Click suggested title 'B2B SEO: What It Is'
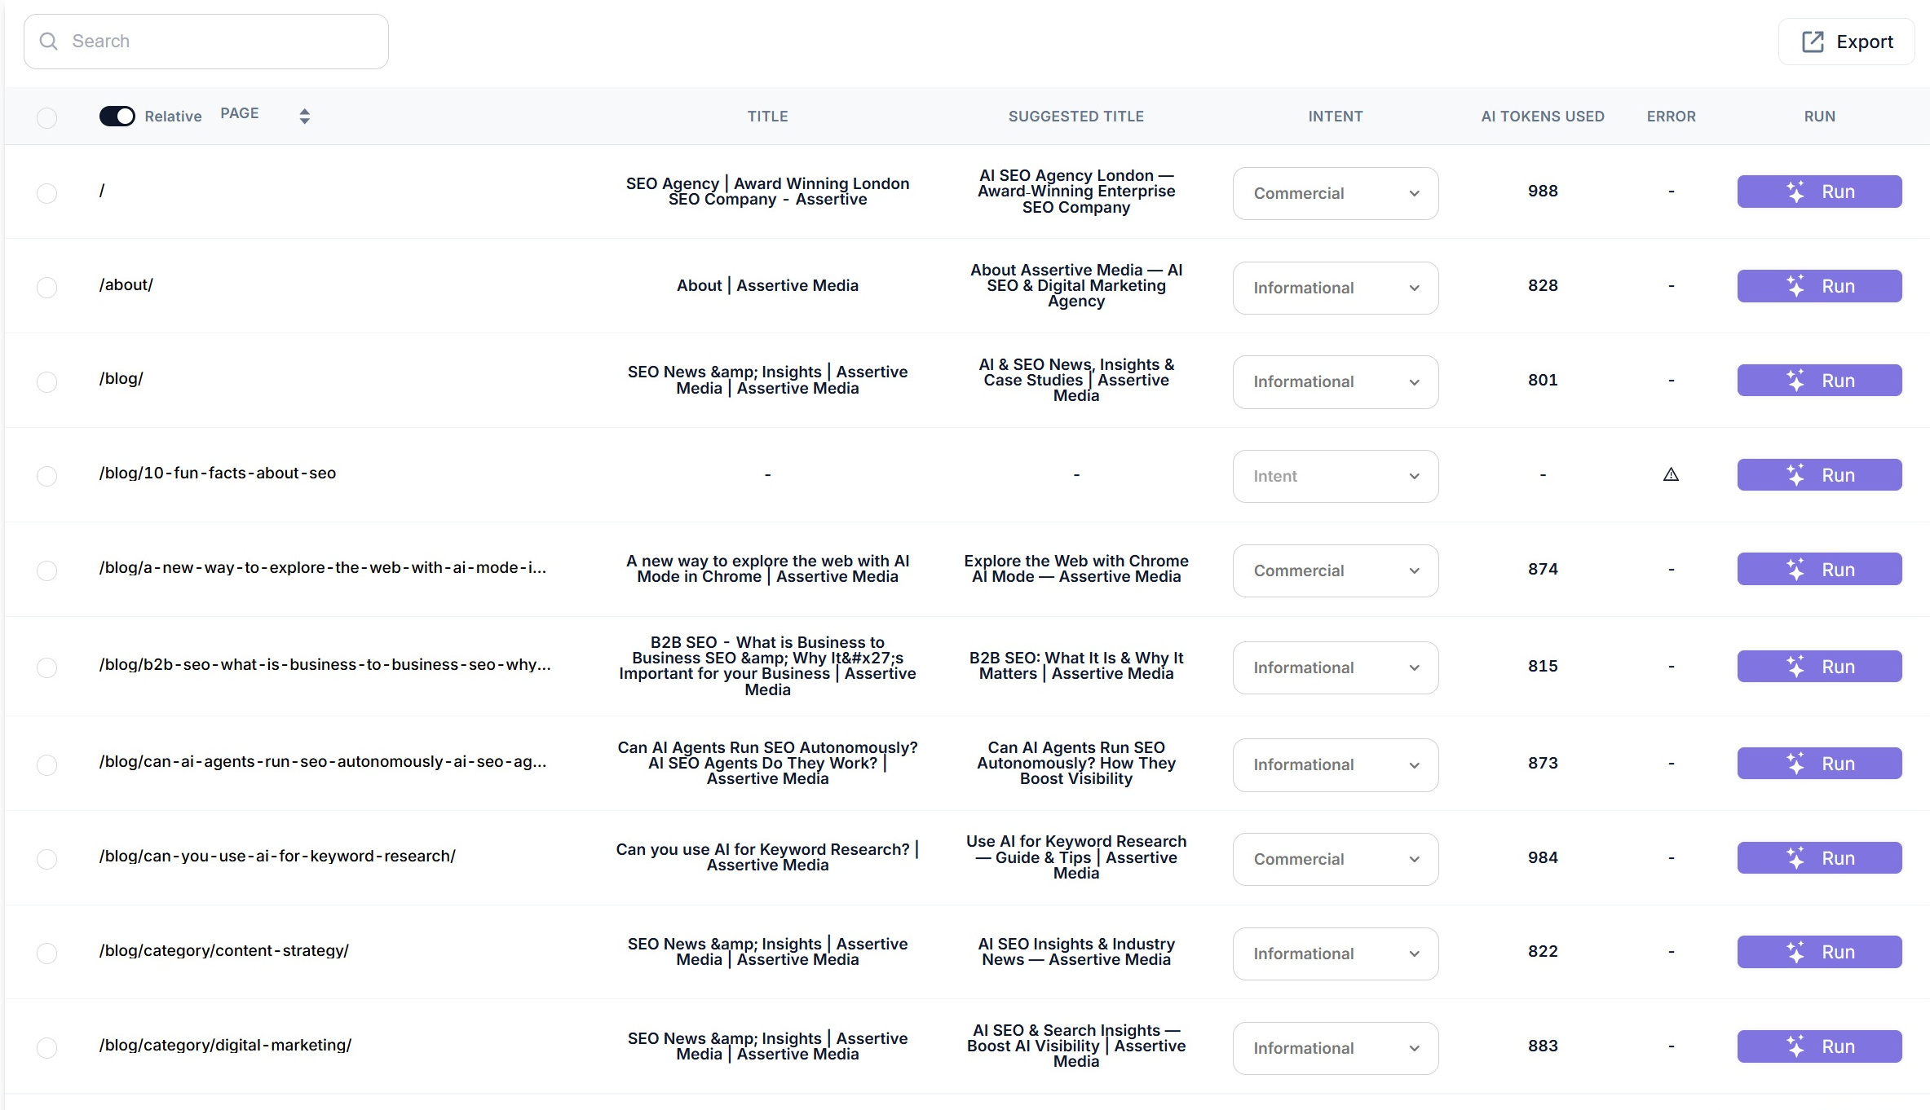Viewport: 1930px width, 1110px height. tap(1076, 666)
